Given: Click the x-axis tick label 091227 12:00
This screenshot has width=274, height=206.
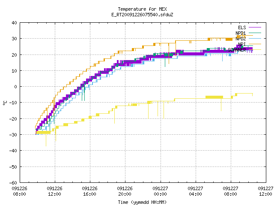Looking at the screenshot, I should 265,191.
